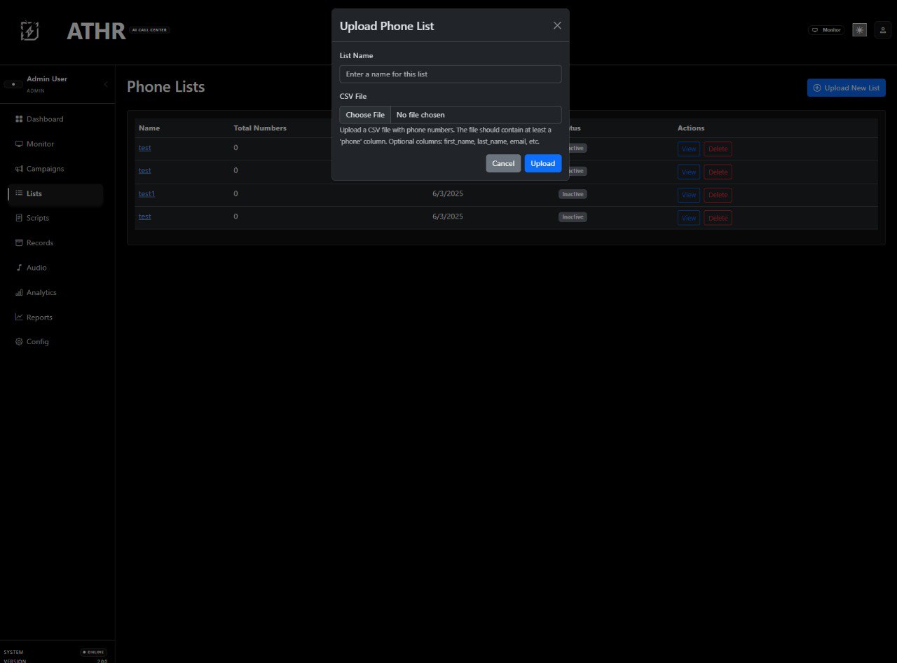Click the Name column header
Viewport: 897px width, 663px height.
click(149, 128)
